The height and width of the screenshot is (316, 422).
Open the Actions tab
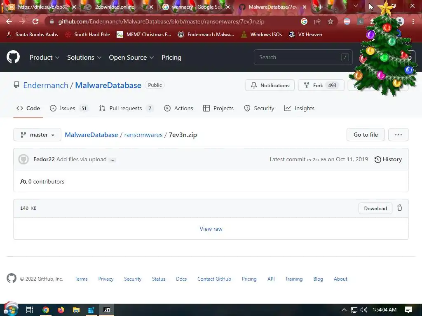tap(178, 108)
